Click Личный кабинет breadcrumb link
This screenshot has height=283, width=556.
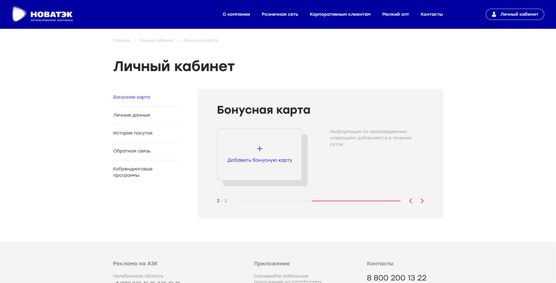(156, 40)
